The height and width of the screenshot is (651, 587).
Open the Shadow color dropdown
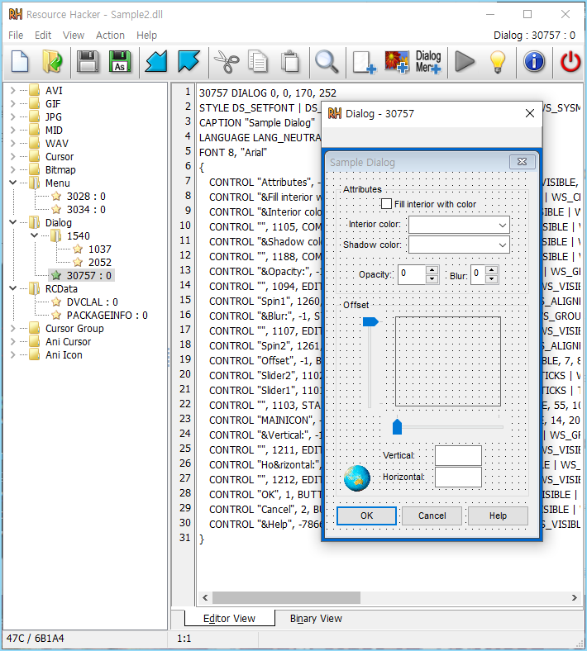(x=502, y=245)
